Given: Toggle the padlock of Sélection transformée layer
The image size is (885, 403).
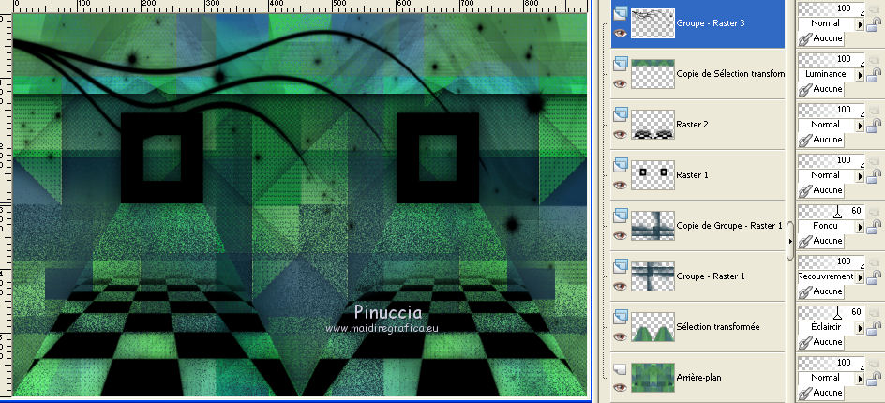Looking at the screenshot, I should [876, 328].
